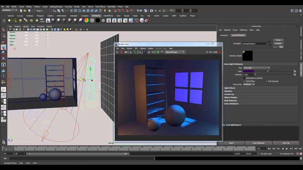Open the Maya Software renderer dropdown
303x170 pixels.
(x=175, y=52)
